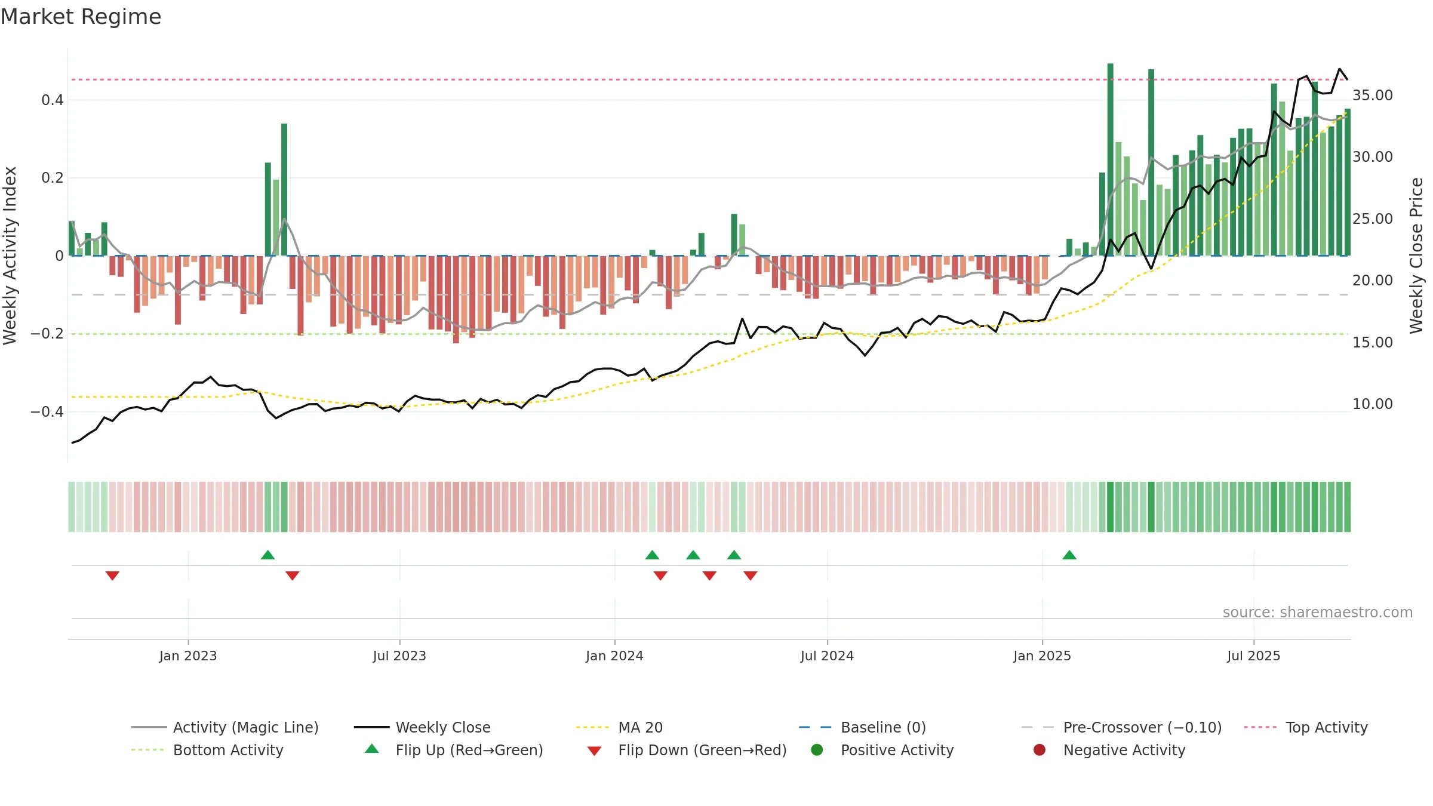Viewport: 1433px width, 806px height.
Task: Click the −0.4 activity axis tick
Action: coord(47,412)
